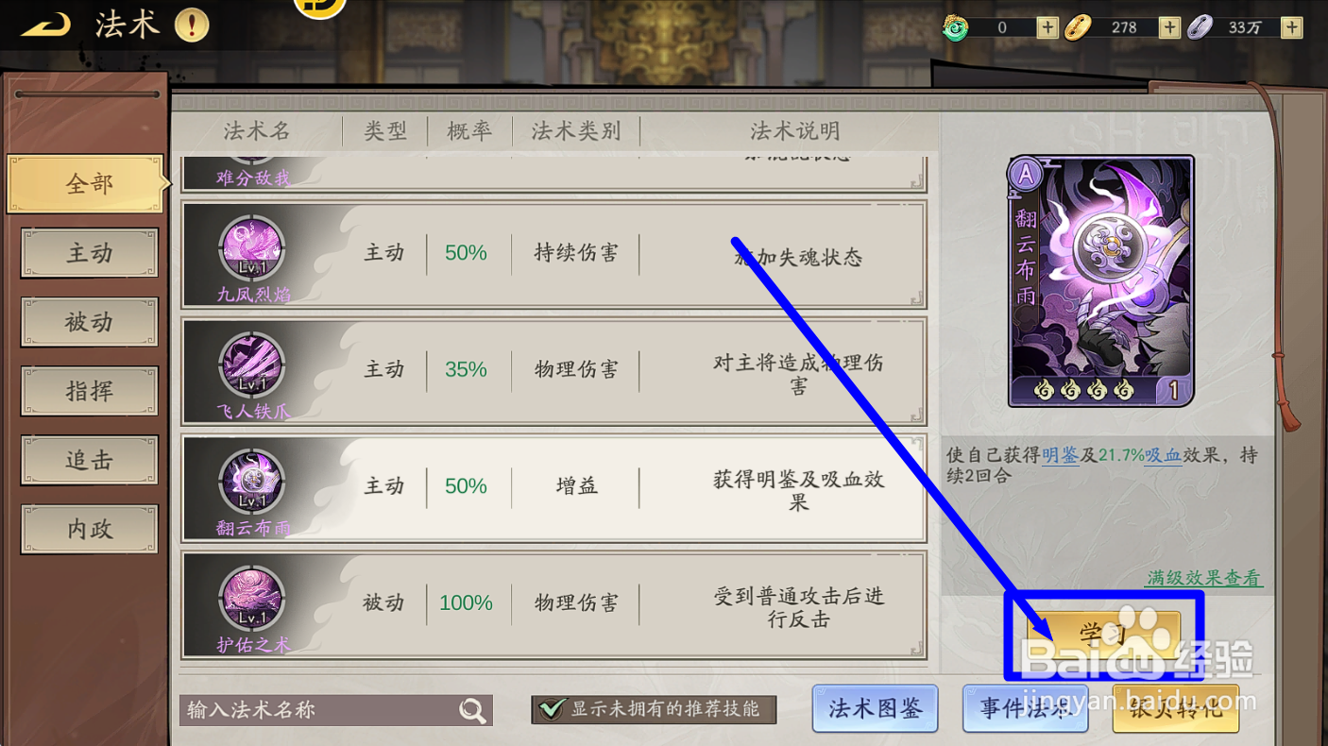
Task: Open the 法术图鉴 button
Action: (x=875, y=708)
